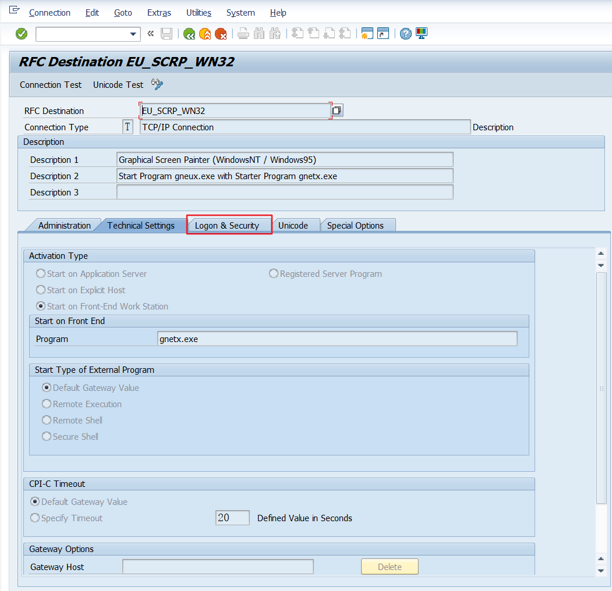Click the red Cancel icon
Viewport: 612px width, 591px height.
coord(221,33)
